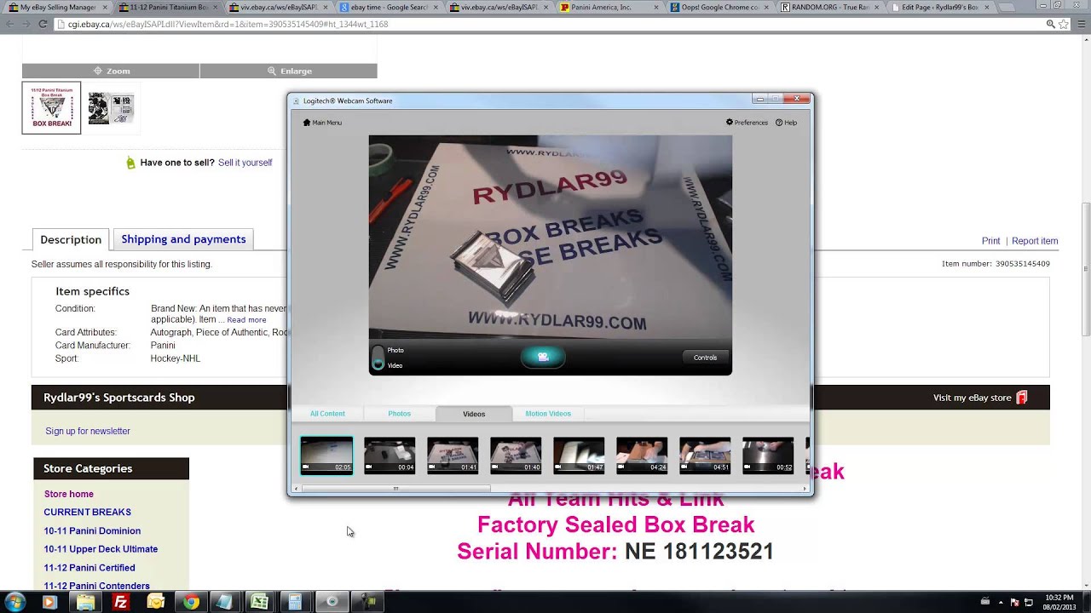Open webcam Preferences
Viewport: 1091px width, 613px height.
pyautogui.click(x=747, y=123)
